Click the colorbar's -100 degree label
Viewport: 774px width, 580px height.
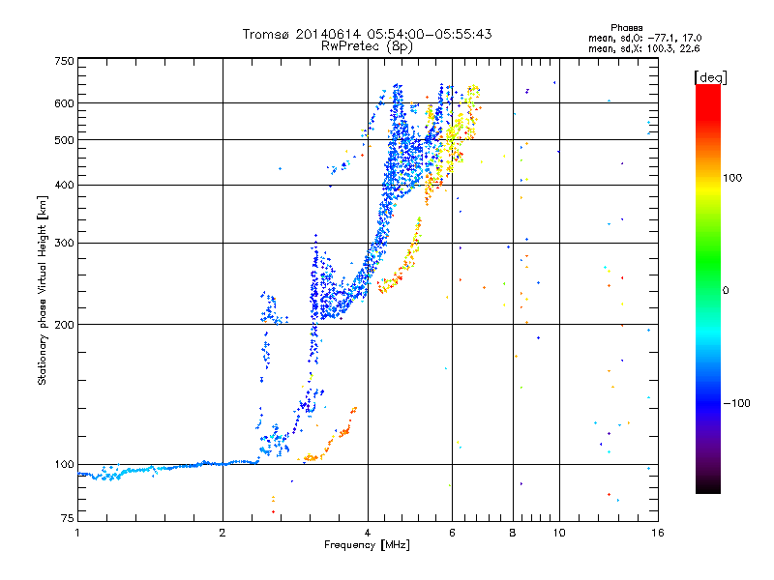pos(736,403)
